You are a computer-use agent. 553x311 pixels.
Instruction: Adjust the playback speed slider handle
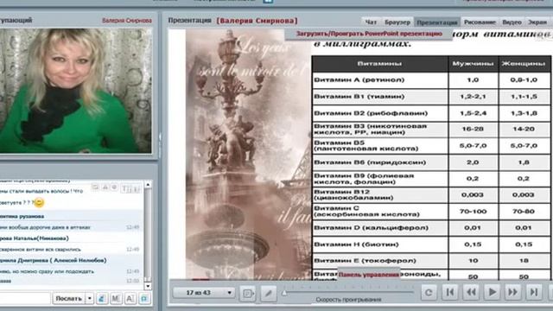click(x=284, y=292)
